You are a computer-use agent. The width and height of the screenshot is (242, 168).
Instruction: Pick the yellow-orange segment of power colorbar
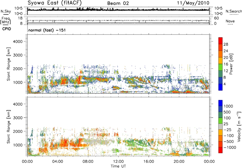(221, 60)
